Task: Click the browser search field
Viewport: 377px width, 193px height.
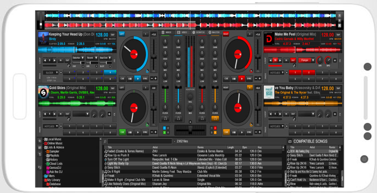Action: pyautogui.click(x=140, y=141)
